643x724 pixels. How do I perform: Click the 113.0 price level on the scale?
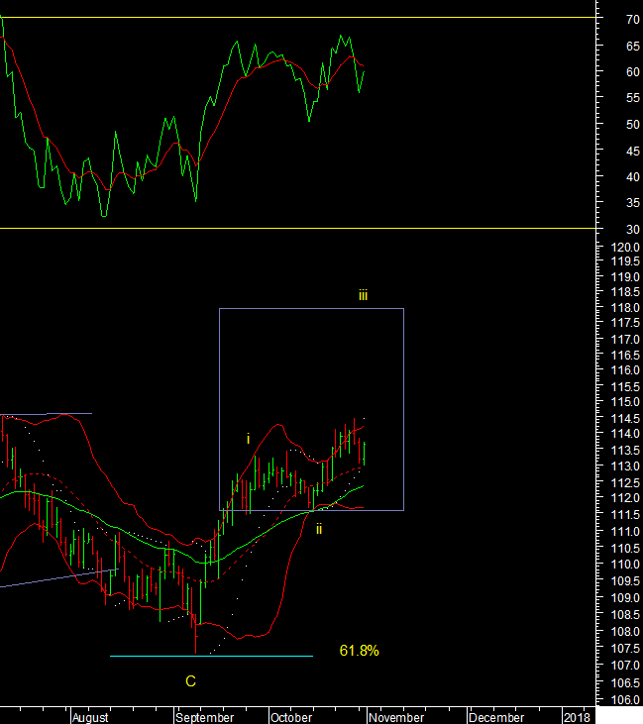625,466
